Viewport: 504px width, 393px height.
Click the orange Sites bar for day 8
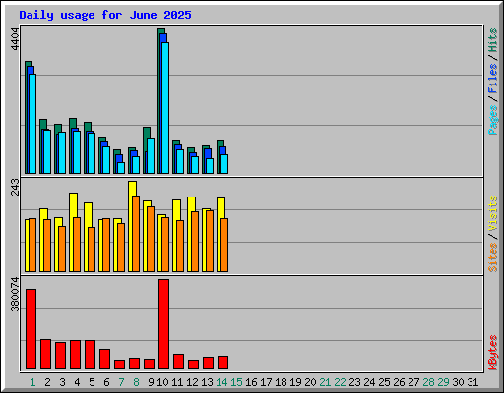[x=136, y=234]
